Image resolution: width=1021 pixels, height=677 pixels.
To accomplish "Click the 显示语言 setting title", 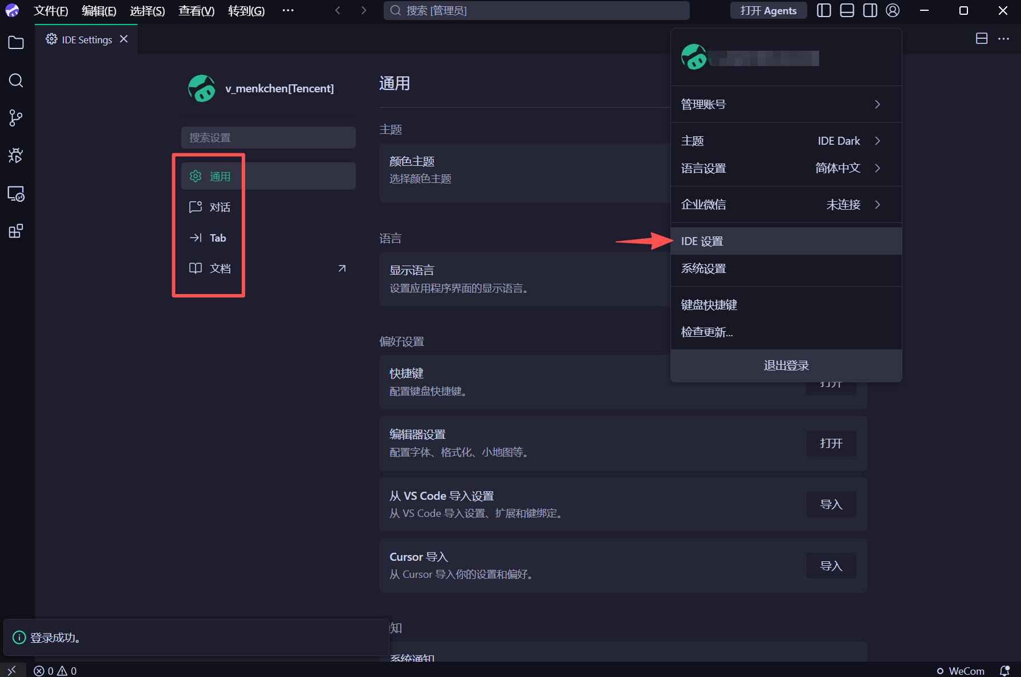I will (x=412, y=270).
